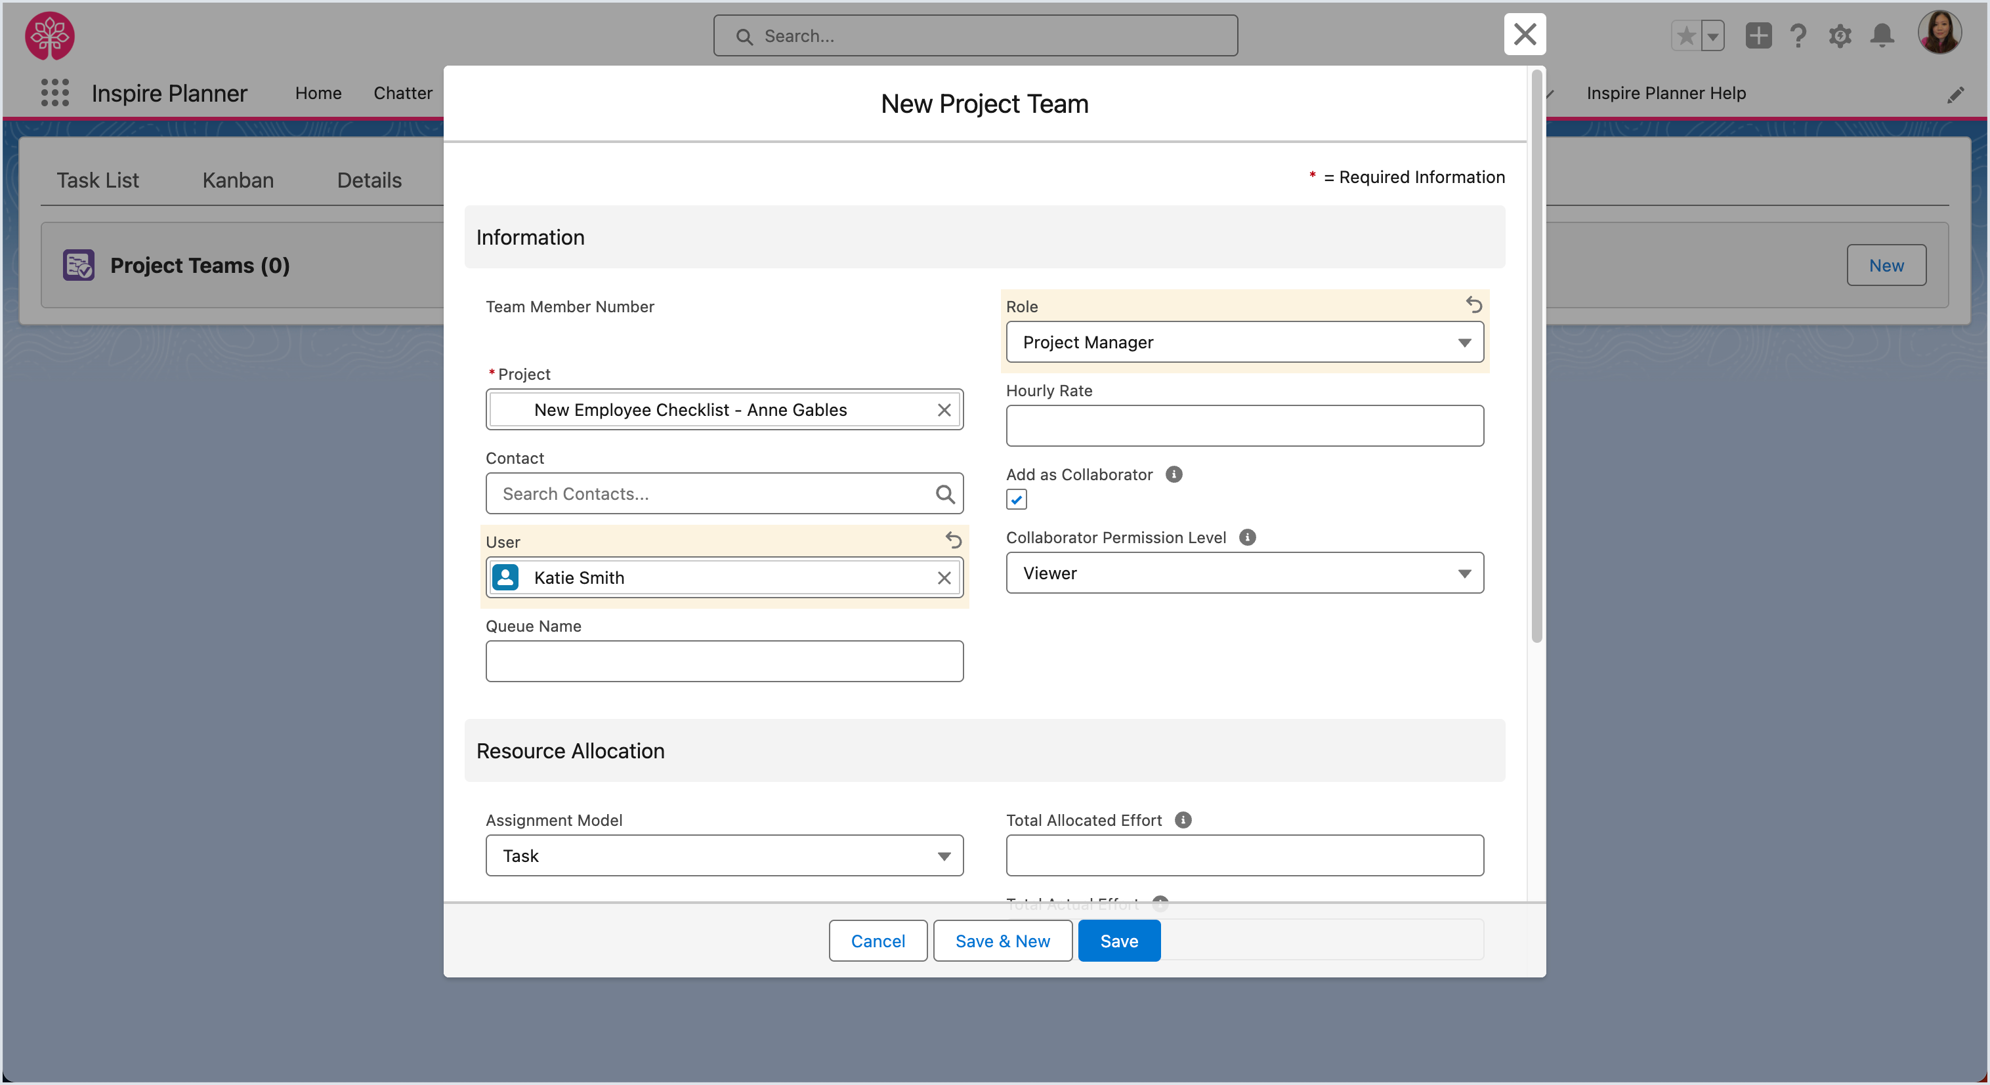This screenshot has width=1990, height=1085.
Task: Open Inspire Planner Help nav item
Action: [x=1666, y=93]
